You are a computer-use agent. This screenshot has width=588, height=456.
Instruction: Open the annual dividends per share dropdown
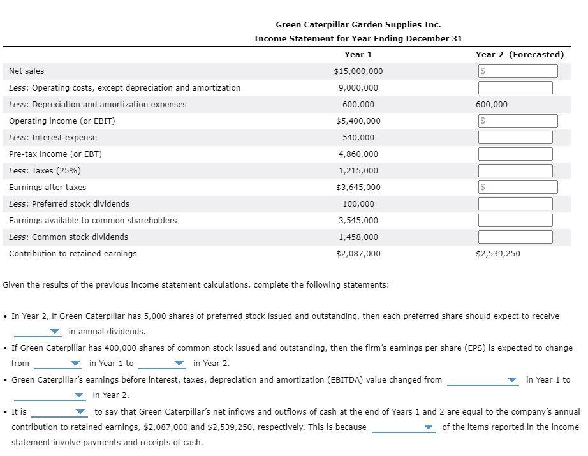[x=35, y=331]
